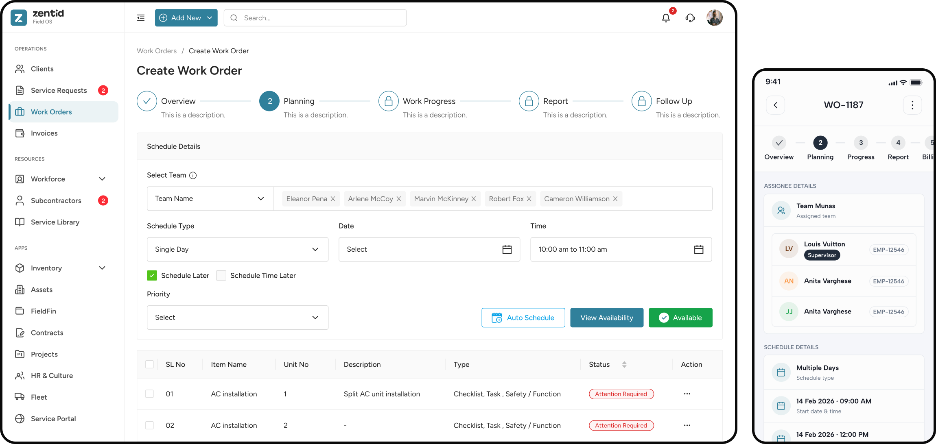Tap the mobile Report step 4
The width and height of the screenshot is (936, 444).
[x=898, y=143]
